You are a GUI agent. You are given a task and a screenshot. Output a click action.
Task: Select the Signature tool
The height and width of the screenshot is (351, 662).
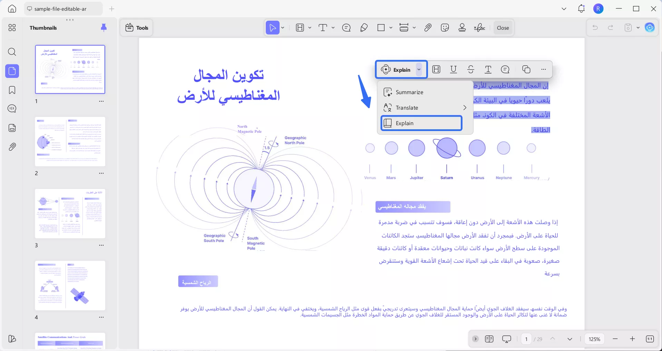click(x=479, y=28)
